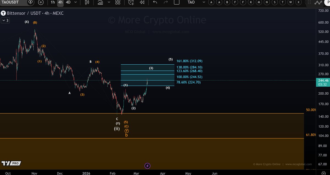
Task: Open indicator templates grid icon
Action: point(118,2)
